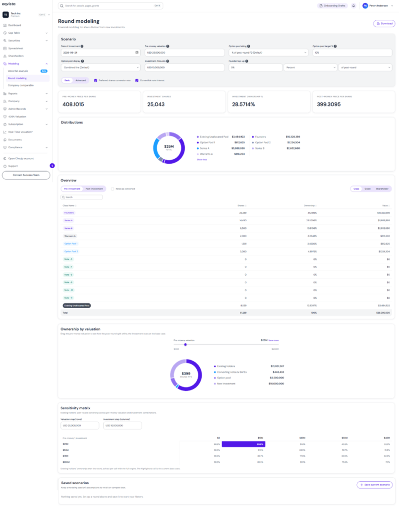Viewport: 399px width, 508px height.
Task: Show help for Founder top-up
Action: (246, 61)
